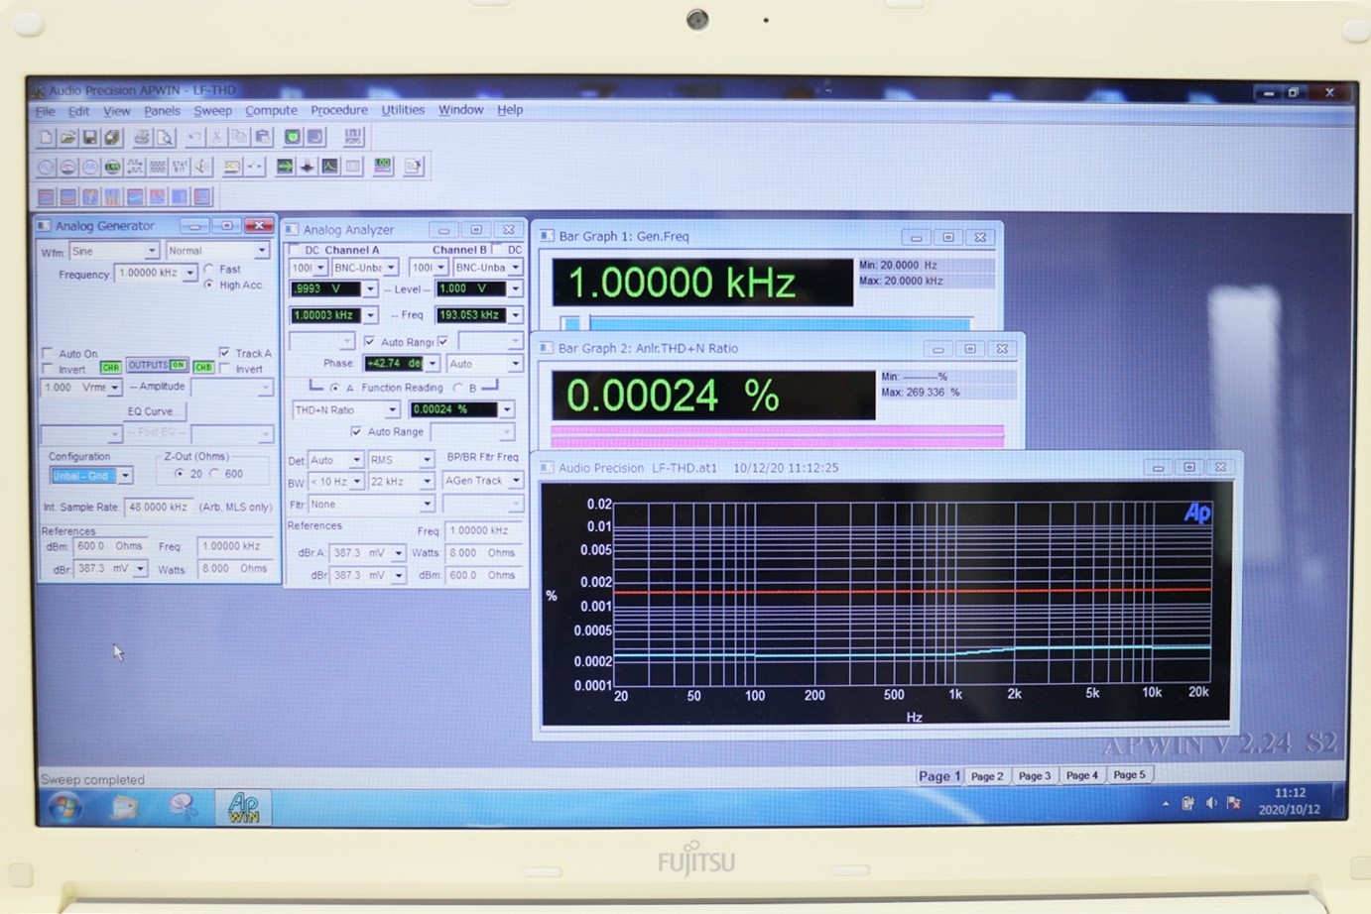Select Function Reading B radio button

(458, 388)
